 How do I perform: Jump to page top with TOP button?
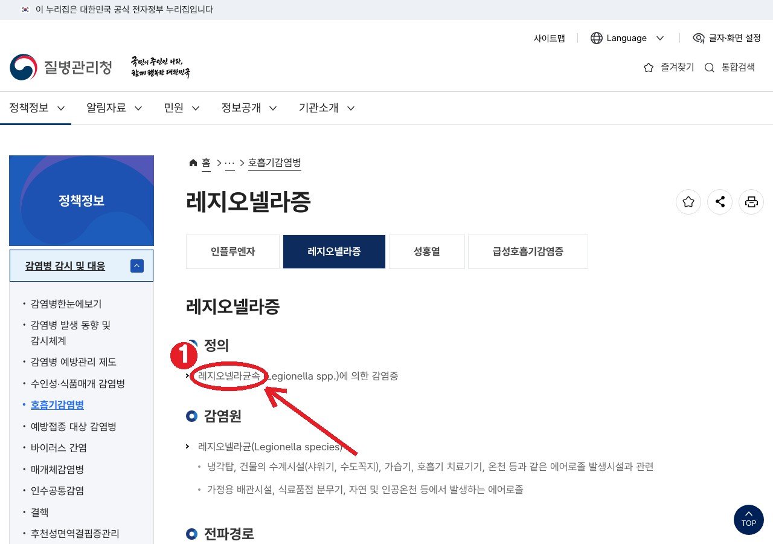pyautogui.click(x=749, y=519)
